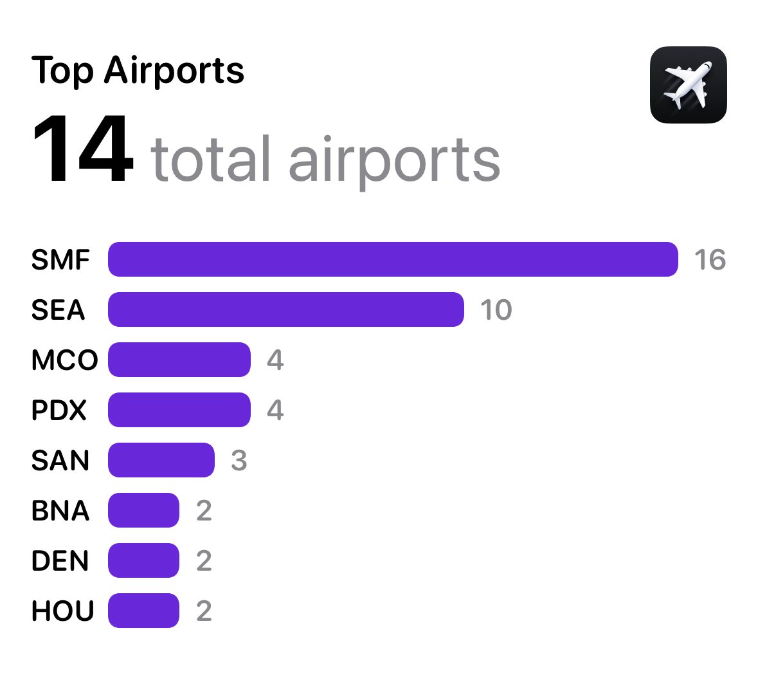Select the SEA purple bar
The image size is (758, 682).
[x=286, y=309]
